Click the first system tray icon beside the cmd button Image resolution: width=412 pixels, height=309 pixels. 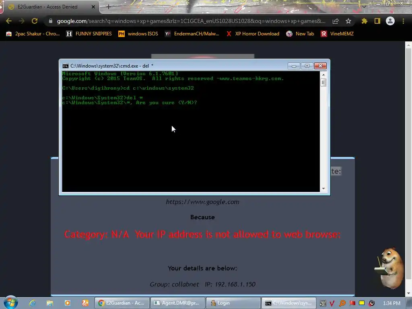point(323,303)
